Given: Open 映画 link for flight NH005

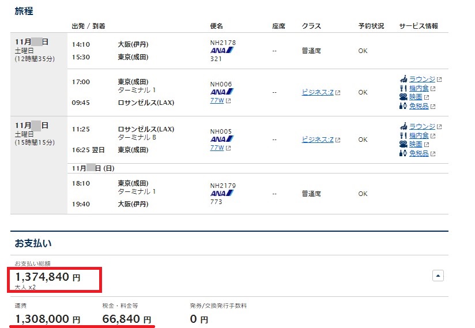Looking at the screenshot, I should click(x=416, y=144).
